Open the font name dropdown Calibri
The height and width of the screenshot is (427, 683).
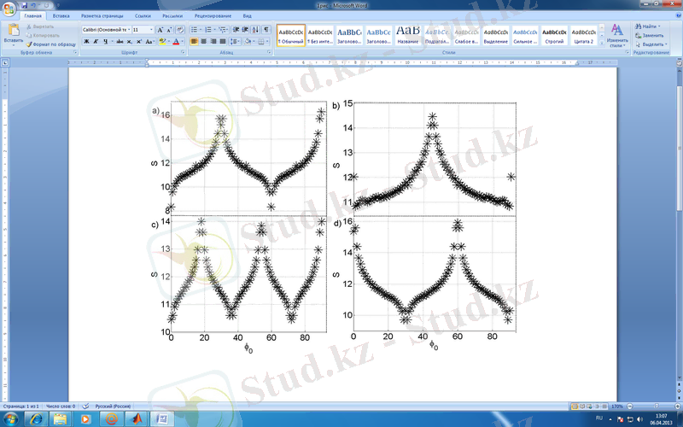pyautogui.click(x=105, y=29)
